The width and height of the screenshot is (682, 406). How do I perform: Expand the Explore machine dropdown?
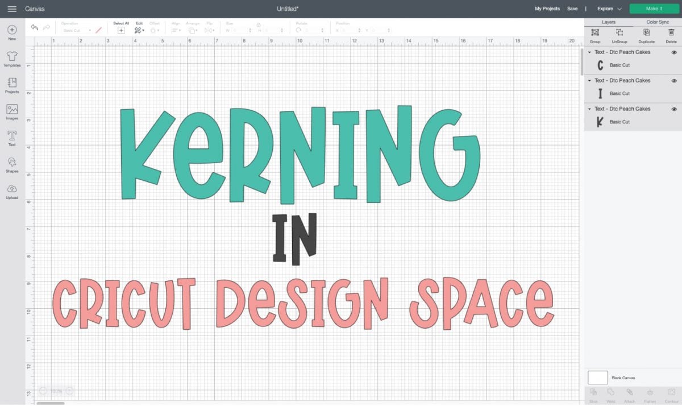coord(609,9)
